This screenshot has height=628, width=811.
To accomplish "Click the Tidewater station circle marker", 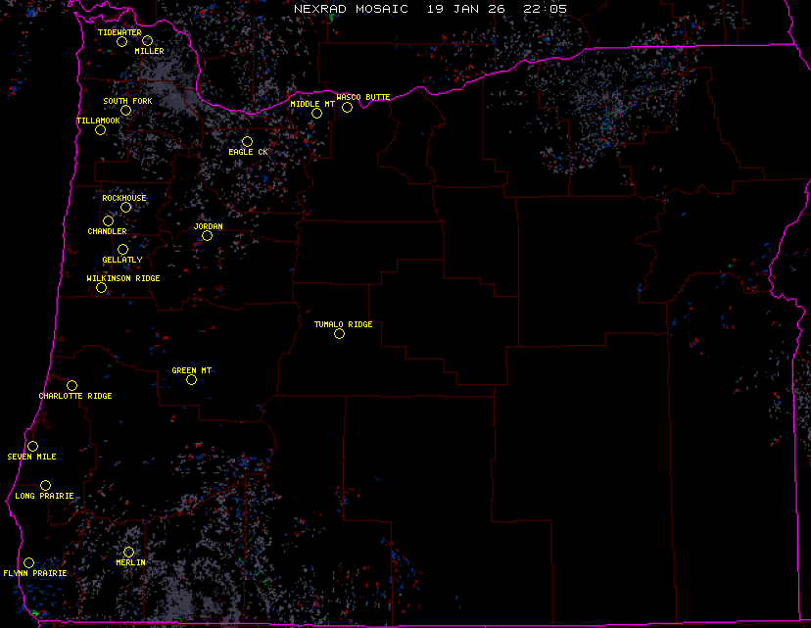I will click(121, 41).
